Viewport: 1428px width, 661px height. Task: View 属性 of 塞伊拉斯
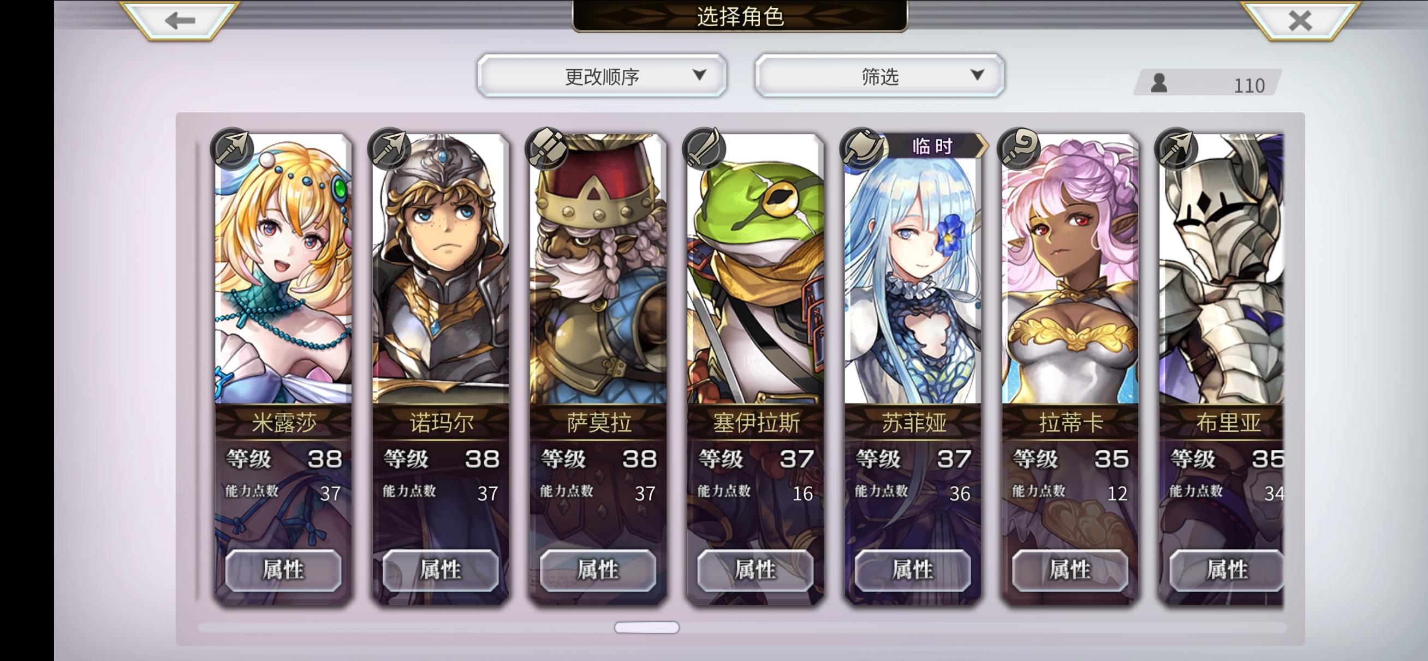[x=755, y=570]
